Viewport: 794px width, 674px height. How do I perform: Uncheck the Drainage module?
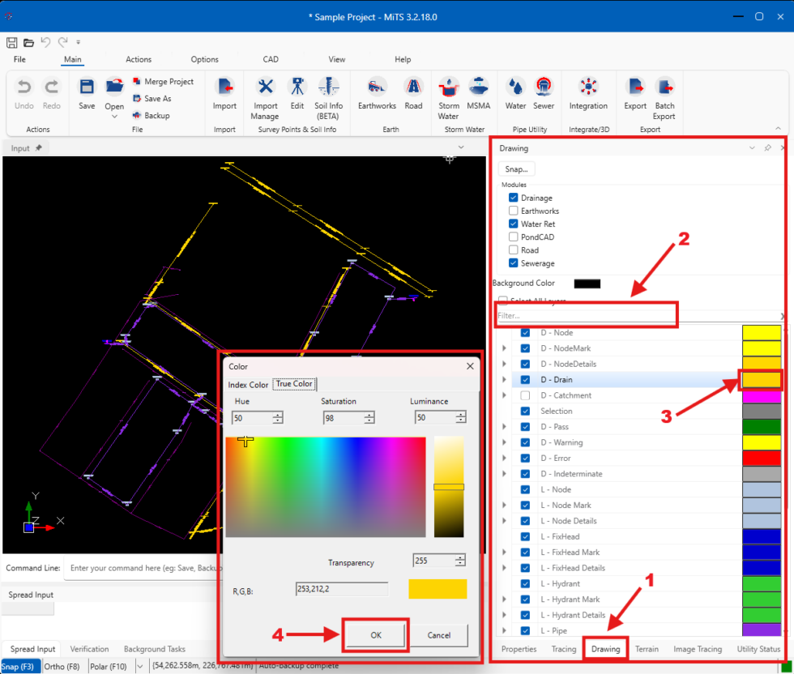pyautogui.click(x=514, y=197)
